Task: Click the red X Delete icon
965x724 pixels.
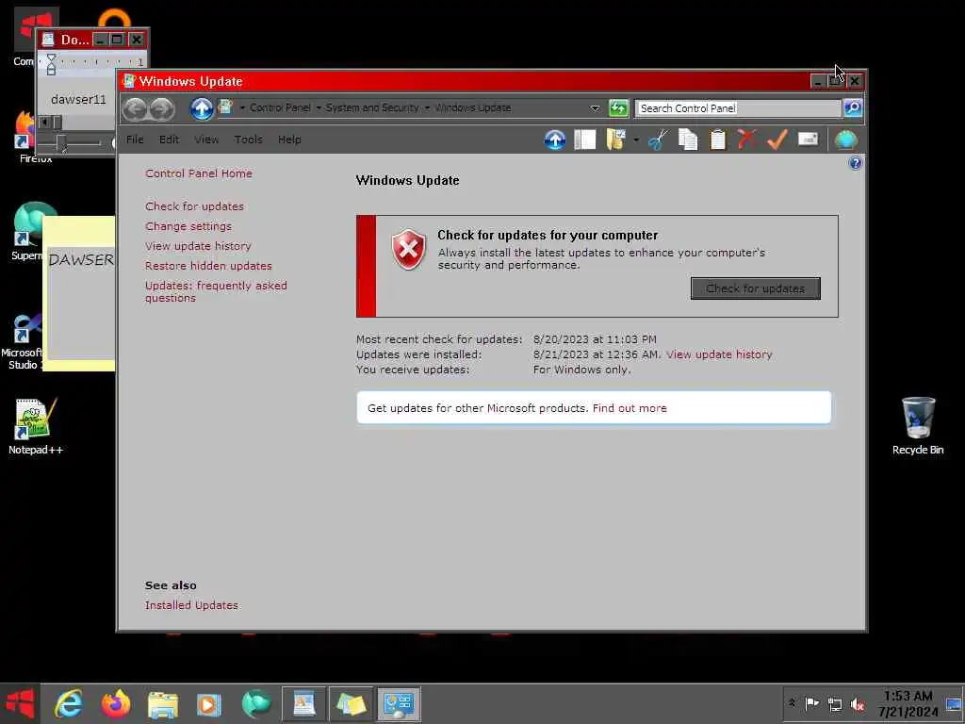Action: (746, 140)
